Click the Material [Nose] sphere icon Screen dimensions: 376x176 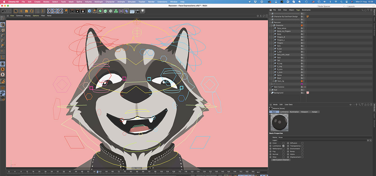(x=271, y=109)
